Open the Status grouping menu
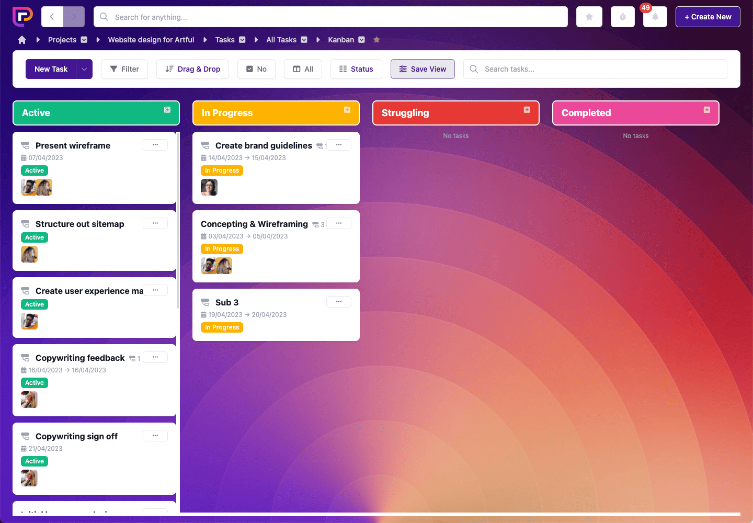Viewport: 753px width, 523px height. [x=356, y=69]
